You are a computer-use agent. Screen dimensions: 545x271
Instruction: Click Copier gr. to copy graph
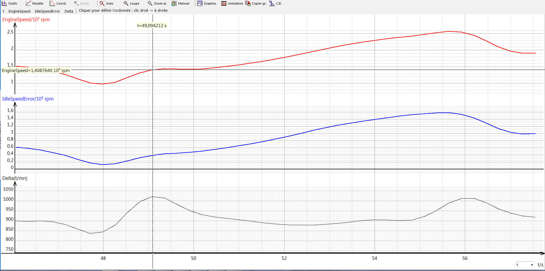pos(256,3)
